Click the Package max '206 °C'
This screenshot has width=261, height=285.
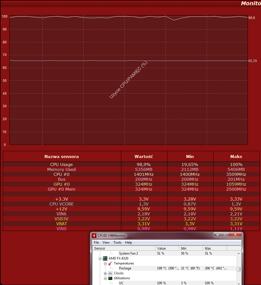(210, 268)
